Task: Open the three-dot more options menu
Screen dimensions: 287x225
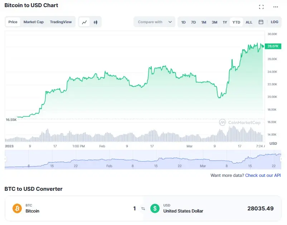Action: click(x=276, y=7)
